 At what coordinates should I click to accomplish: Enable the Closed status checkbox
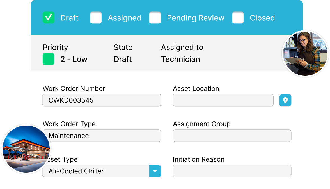[238, 18]
